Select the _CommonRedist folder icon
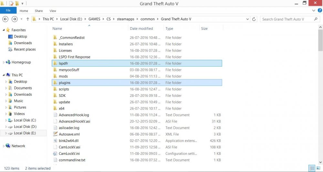Screen dimensions: 323x172 [55, 37]
